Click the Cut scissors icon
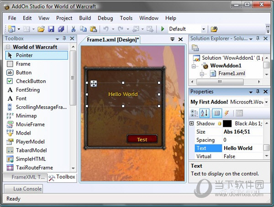Viewport: 274px width, 207px height. click(x=74, y=29)
